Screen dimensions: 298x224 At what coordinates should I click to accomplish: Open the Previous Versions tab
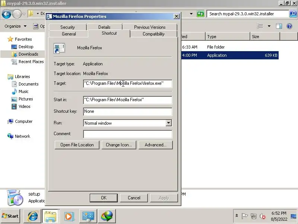[150, 27]
